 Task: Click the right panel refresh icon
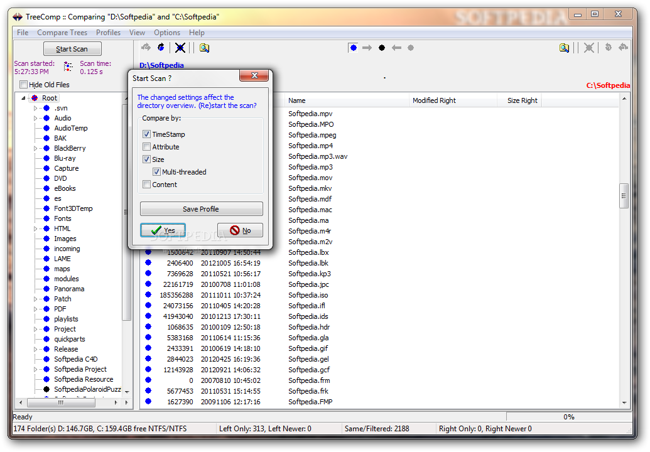pyautogui.click(x=608, y=47)
